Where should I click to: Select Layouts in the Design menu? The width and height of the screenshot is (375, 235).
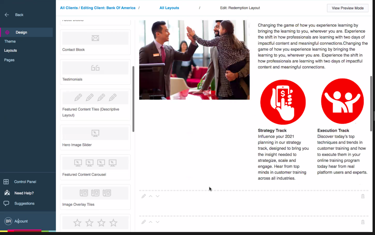point(10,50)
